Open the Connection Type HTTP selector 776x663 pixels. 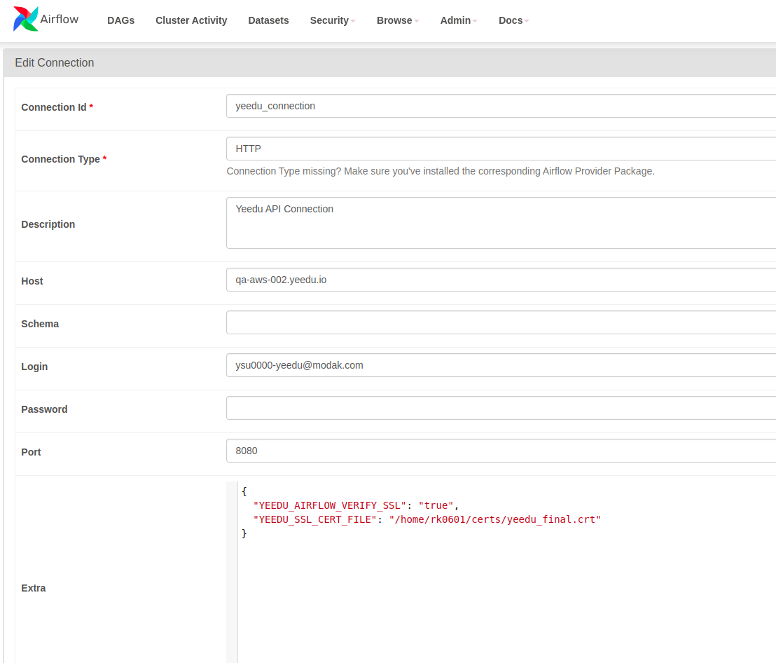[x=501, y=149]
